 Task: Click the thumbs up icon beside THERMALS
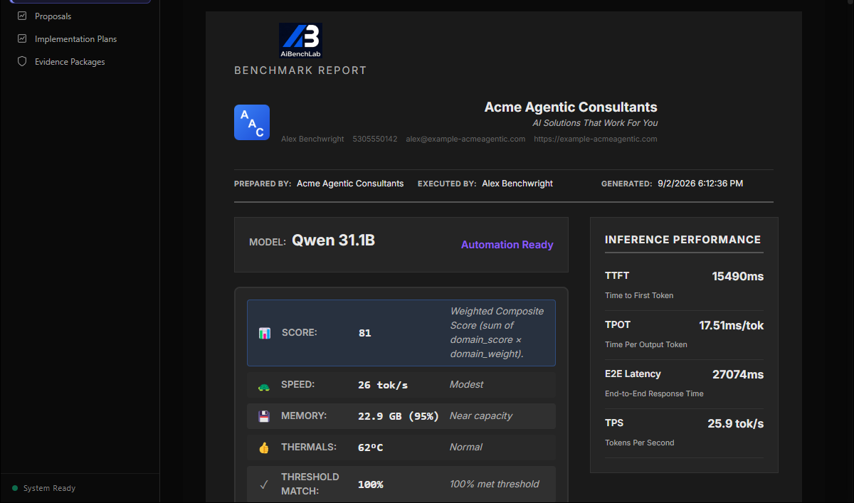click(264, 448)
